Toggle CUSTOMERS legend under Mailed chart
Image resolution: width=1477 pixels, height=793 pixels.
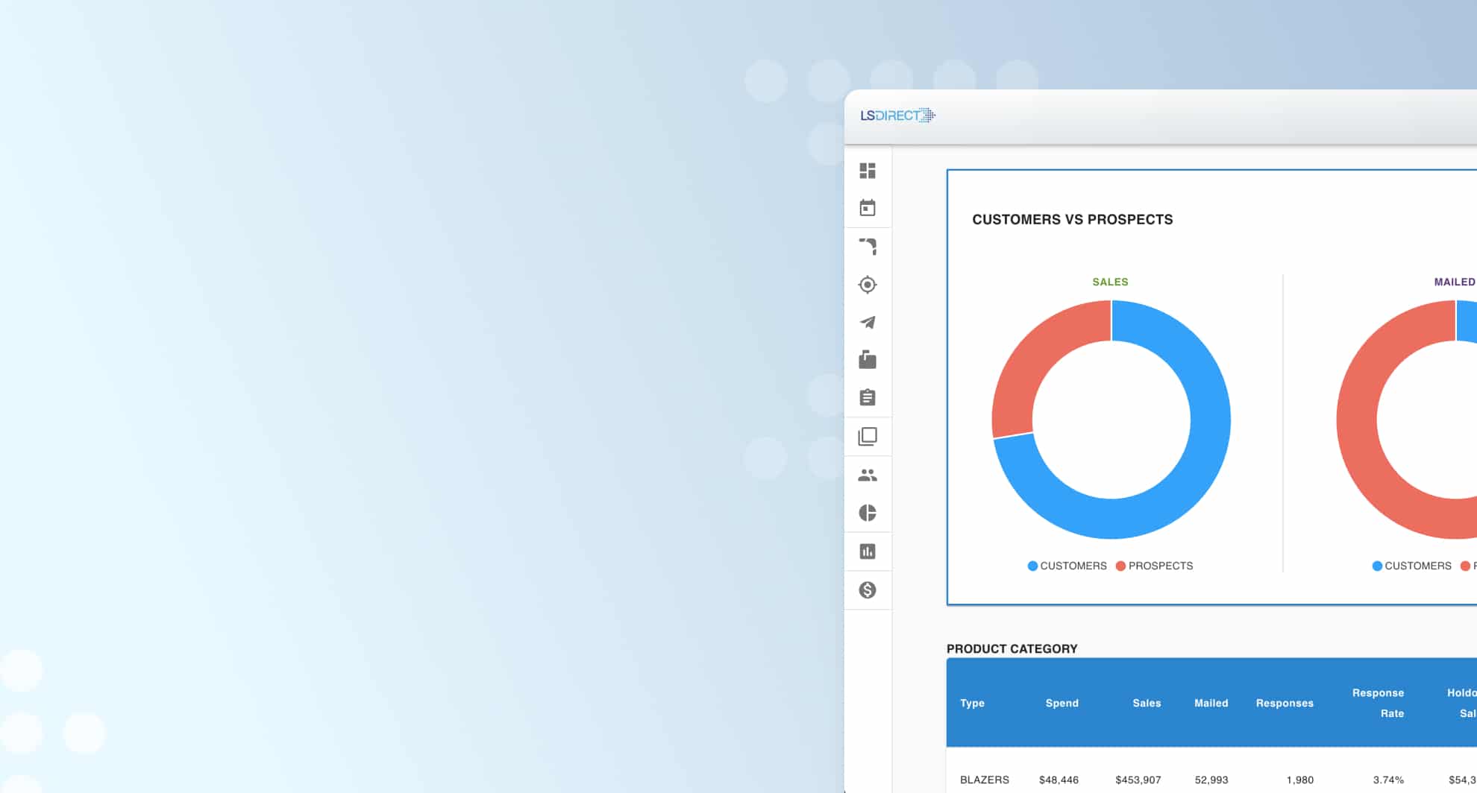1412,566
